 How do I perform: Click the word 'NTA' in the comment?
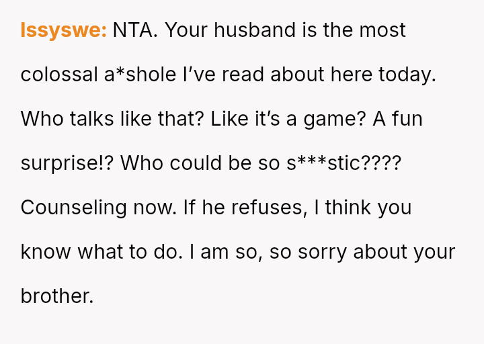(134, 30)
